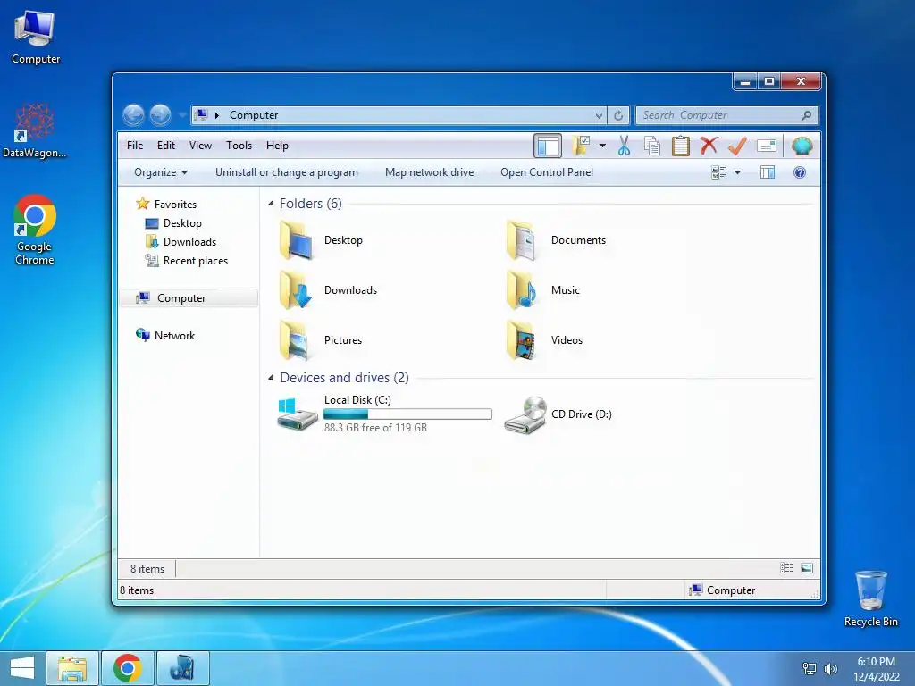Click the folder options icon with the checkmark

(581, 146)
